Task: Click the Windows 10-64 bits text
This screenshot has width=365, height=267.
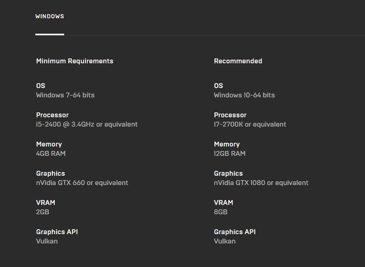Action: pyautogui.click(x=244, y=95)
